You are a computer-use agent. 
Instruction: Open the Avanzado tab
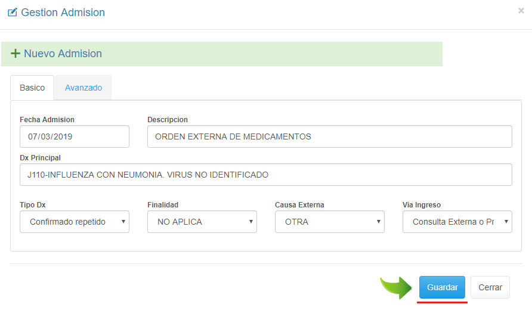[x=83, y=88]
